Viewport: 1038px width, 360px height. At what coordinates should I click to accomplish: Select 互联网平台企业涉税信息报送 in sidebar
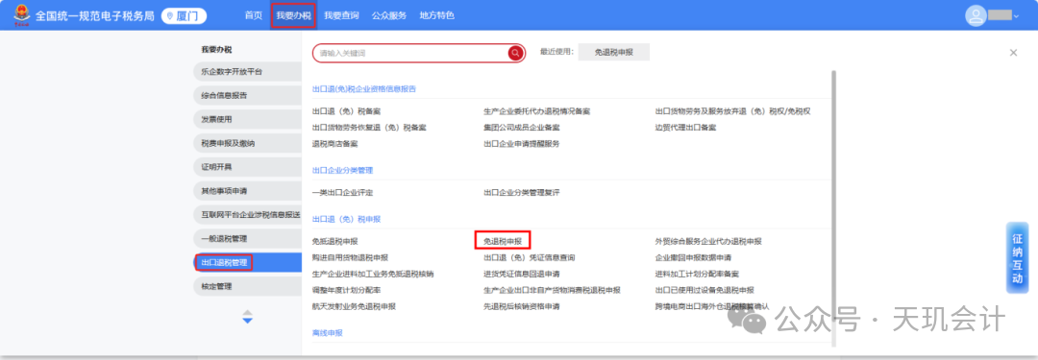pos(248,214)
